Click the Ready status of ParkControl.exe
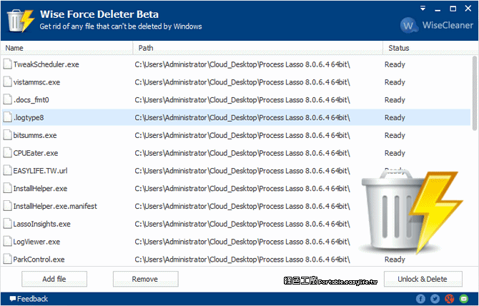This screenshot has height=306, width=479. pos(395,260)
